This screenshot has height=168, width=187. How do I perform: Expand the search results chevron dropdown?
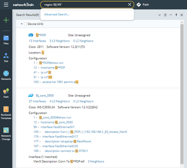click(x=159, y=15)
